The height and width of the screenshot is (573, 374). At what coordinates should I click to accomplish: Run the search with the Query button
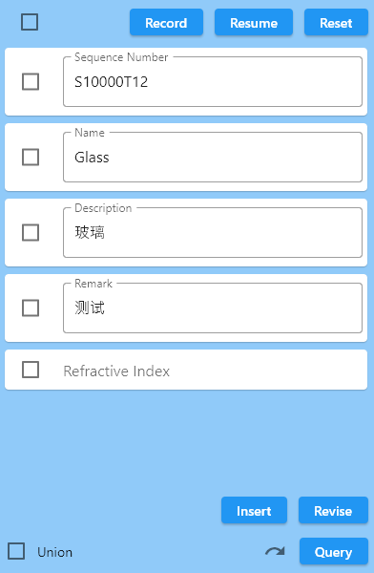334,551
